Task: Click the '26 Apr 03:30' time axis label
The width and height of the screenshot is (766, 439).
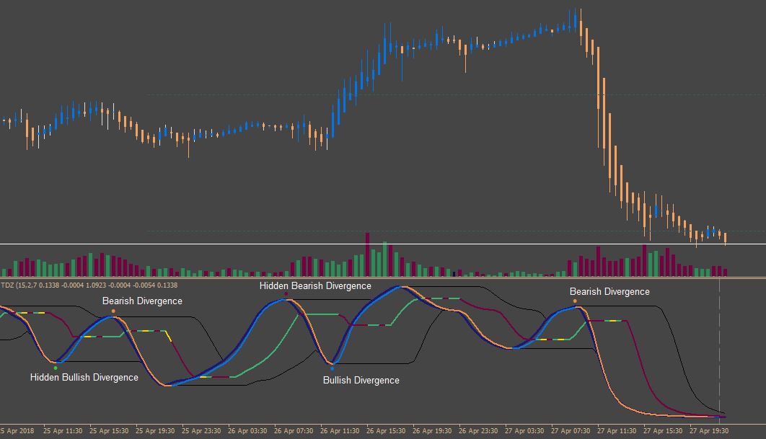Action: pos(247,430)
